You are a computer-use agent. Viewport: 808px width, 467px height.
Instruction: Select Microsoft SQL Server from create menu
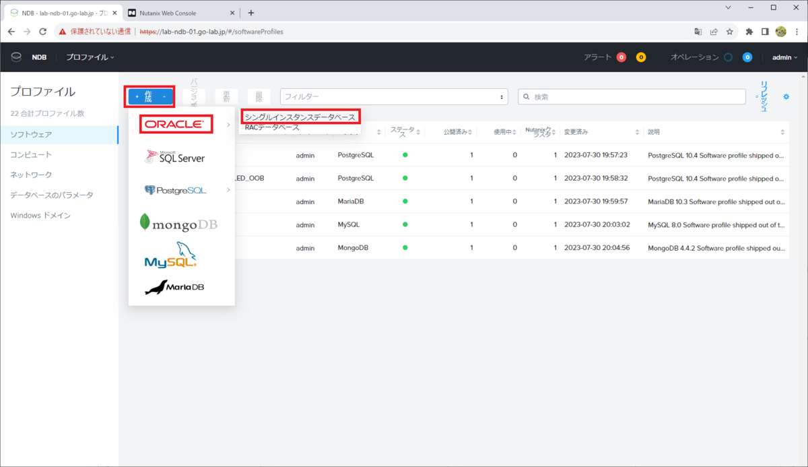(175, 157)
